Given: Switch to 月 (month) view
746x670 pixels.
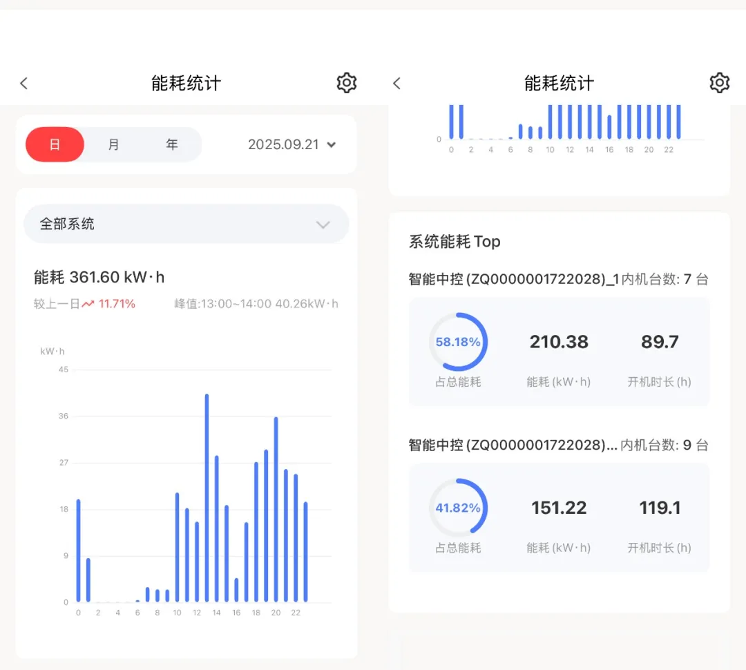Looking at the screenshot, I should tap(113, 144).
